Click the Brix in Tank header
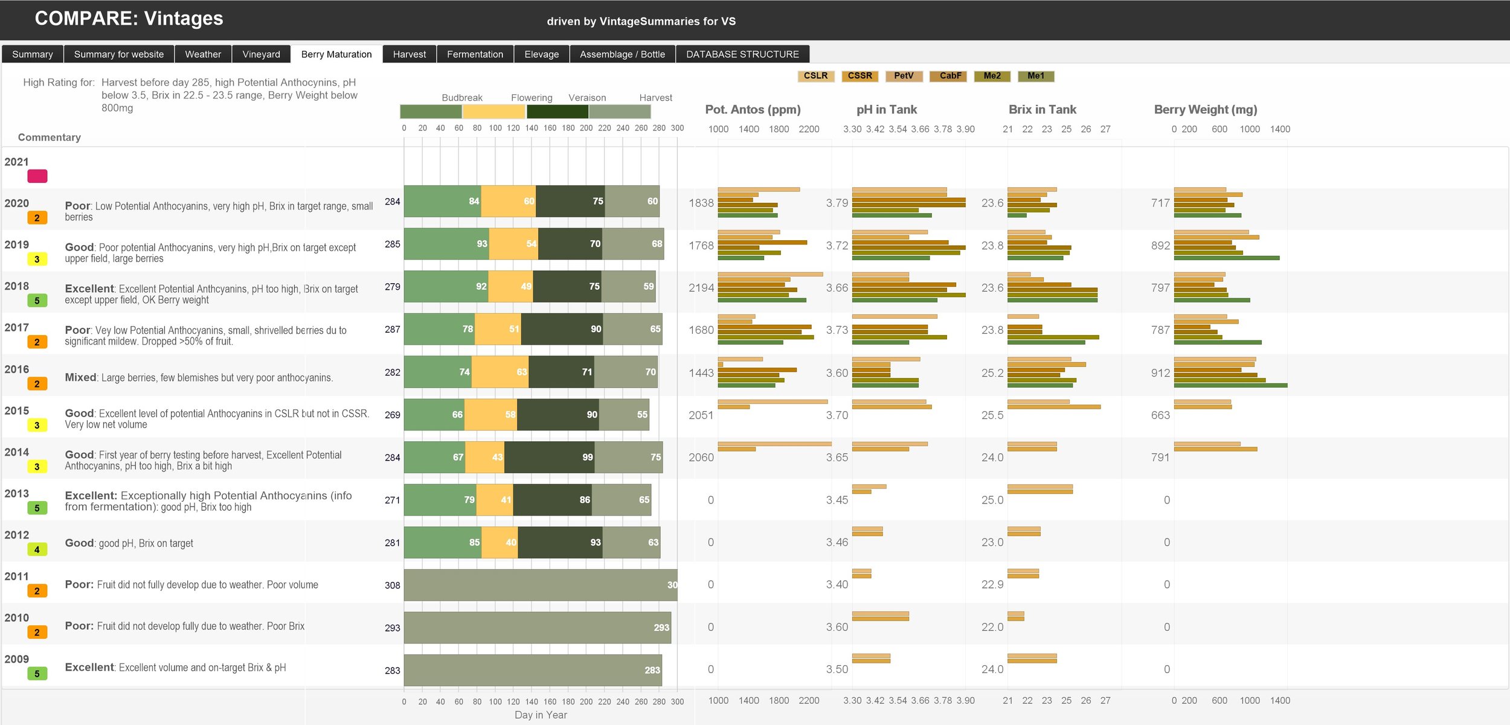This screenshot has width=1510, height=725. click(1043, 110)
